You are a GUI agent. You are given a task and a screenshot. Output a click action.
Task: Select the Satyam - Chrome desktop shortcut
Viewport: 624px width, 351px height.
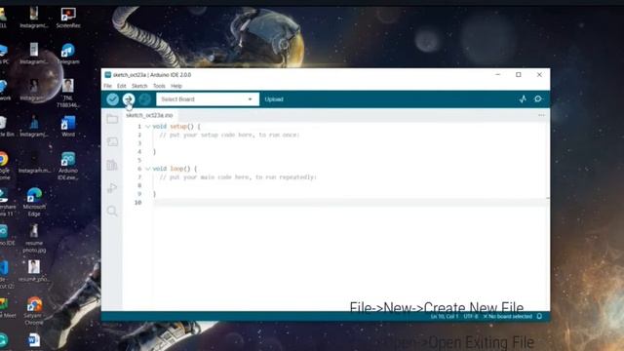(x=34, y=311)
